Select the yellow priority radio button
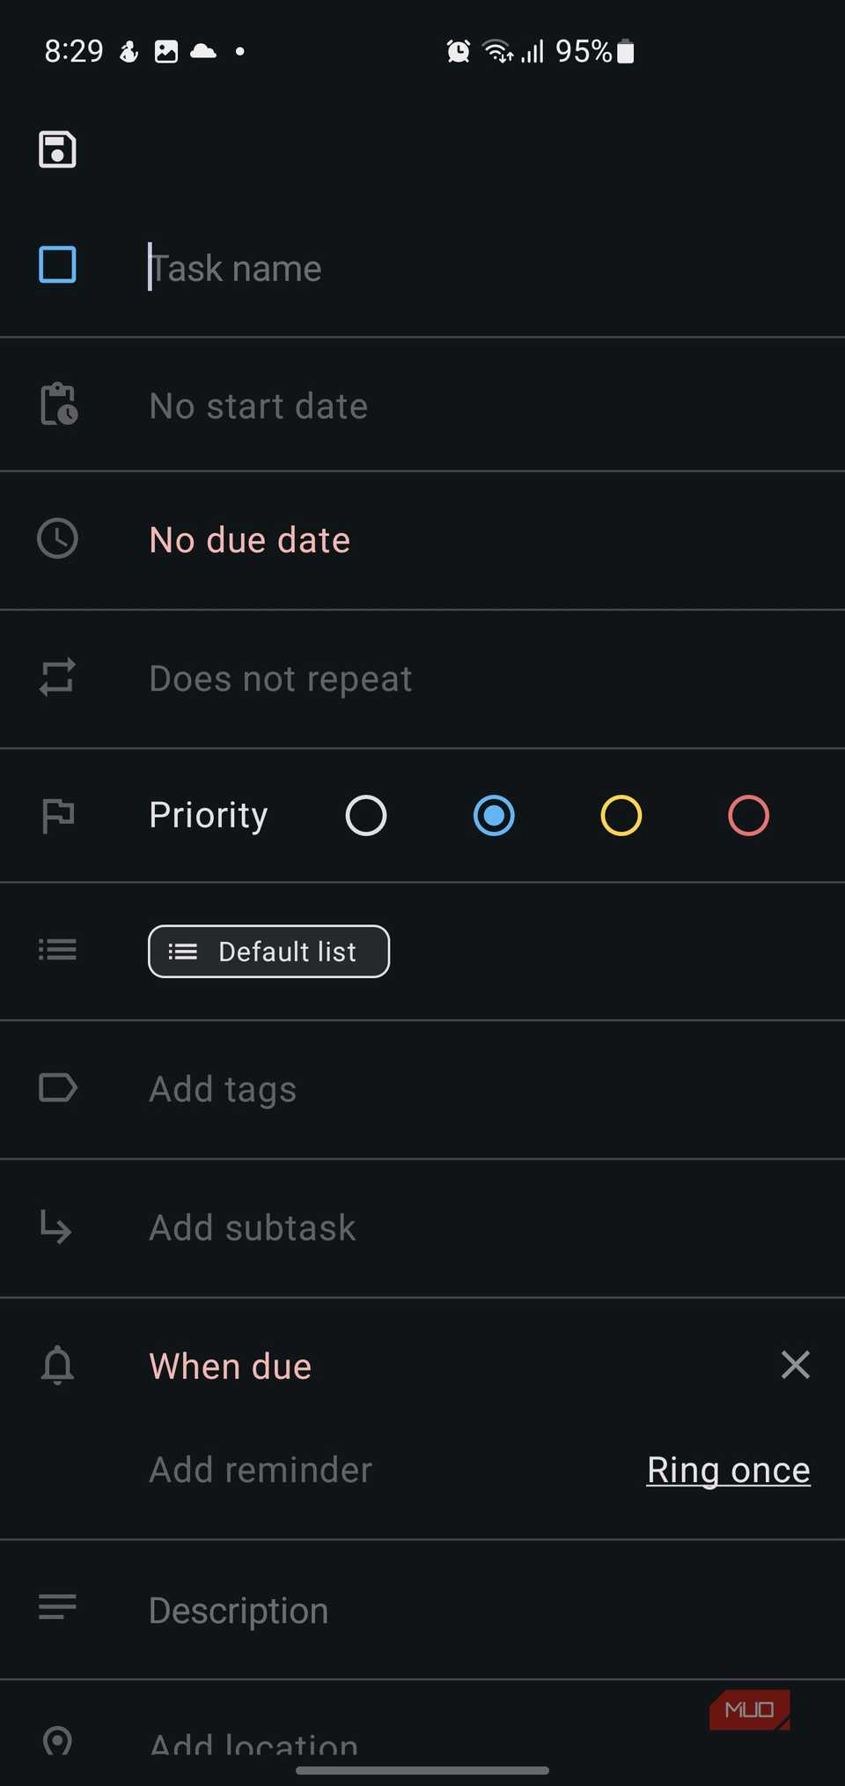The height and width of the screenshot is (1786, 845). (621, 815)
